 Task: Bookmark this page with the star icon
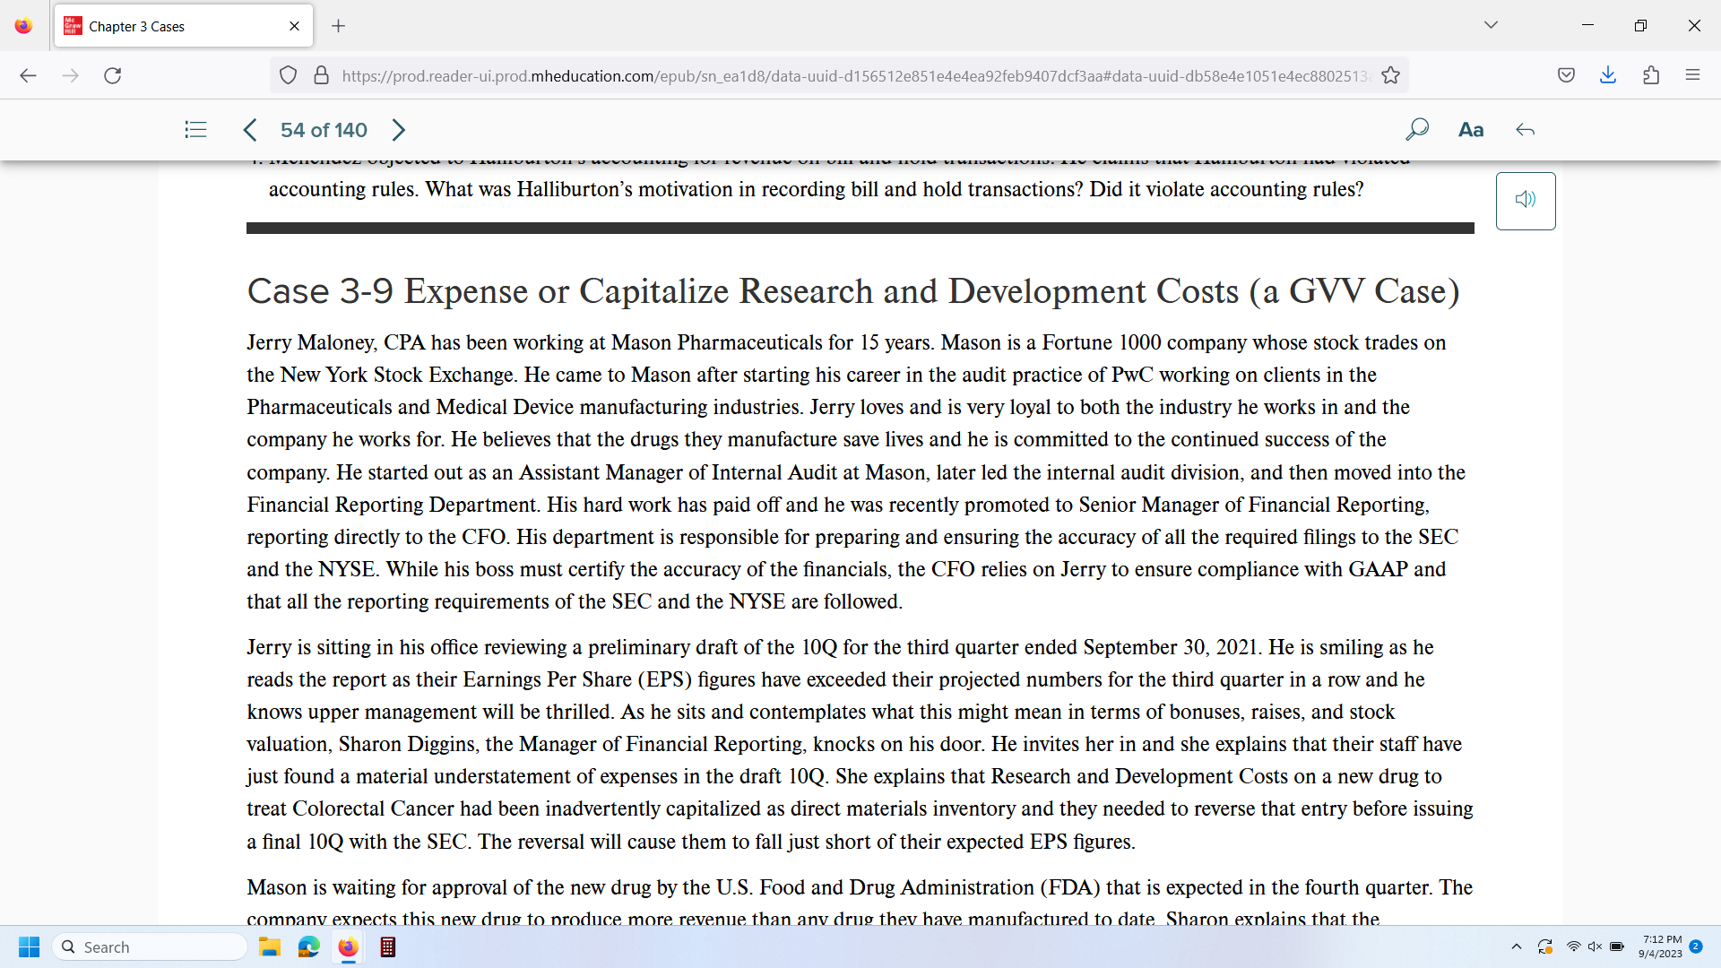(x=1390, y=75)
